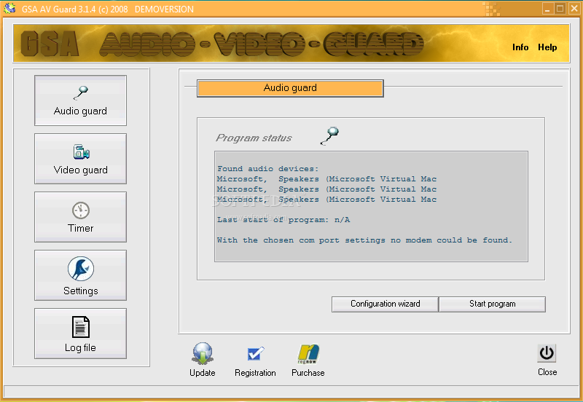Close the window via title bar X
The width and height of the screenshot is (583, 402).
pos(574,9)
